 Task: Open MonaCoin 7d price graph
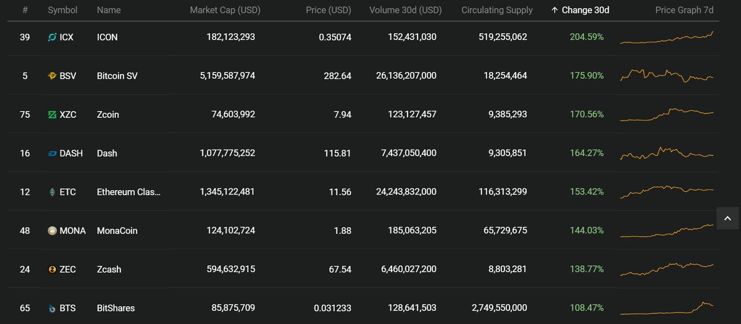click(667, 231)
